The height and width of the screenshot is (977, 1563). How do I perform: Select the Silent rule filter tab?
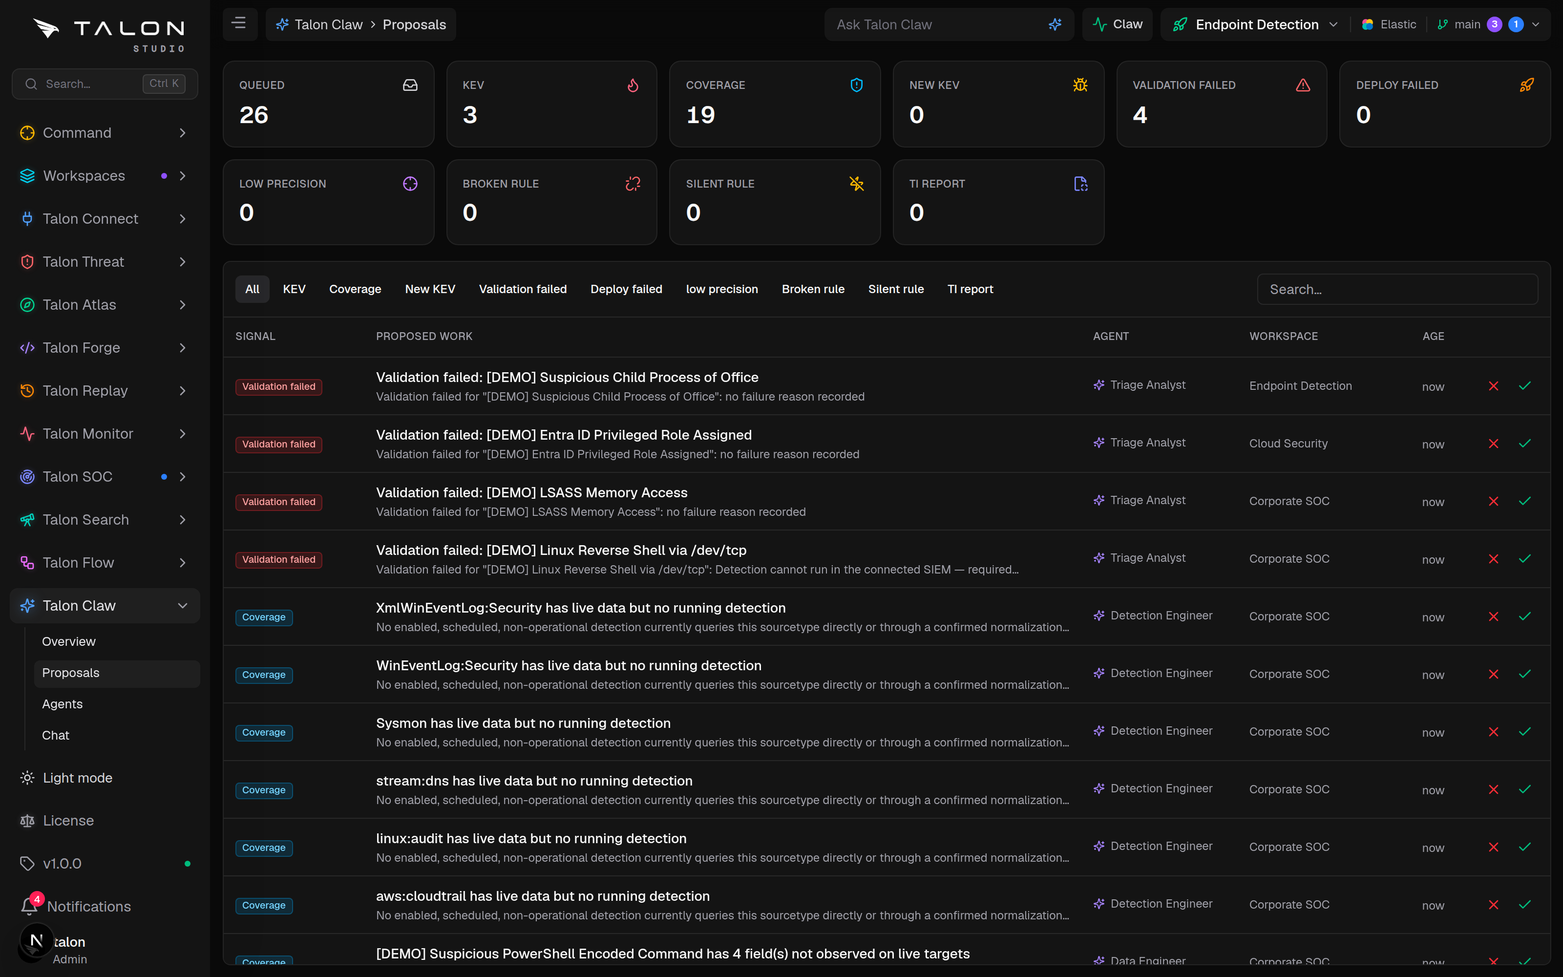[895, 289]
